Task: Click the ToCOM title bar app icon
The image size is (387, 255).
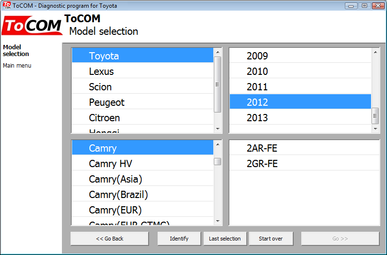Action: point(7,5)
